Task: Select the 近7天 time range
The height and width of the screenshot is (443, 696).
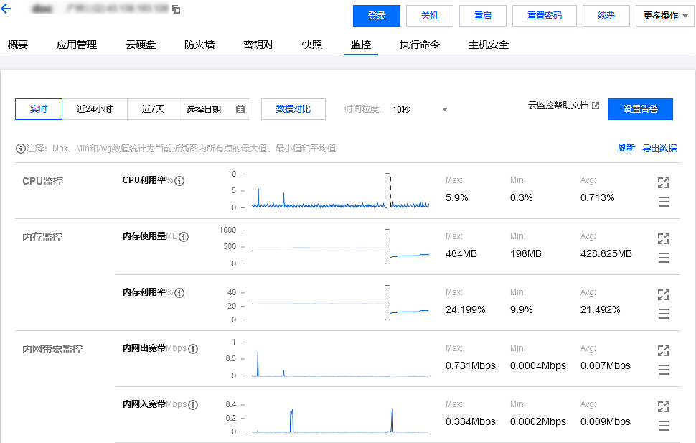Action: pyautogui.click(x=153, y=109)
